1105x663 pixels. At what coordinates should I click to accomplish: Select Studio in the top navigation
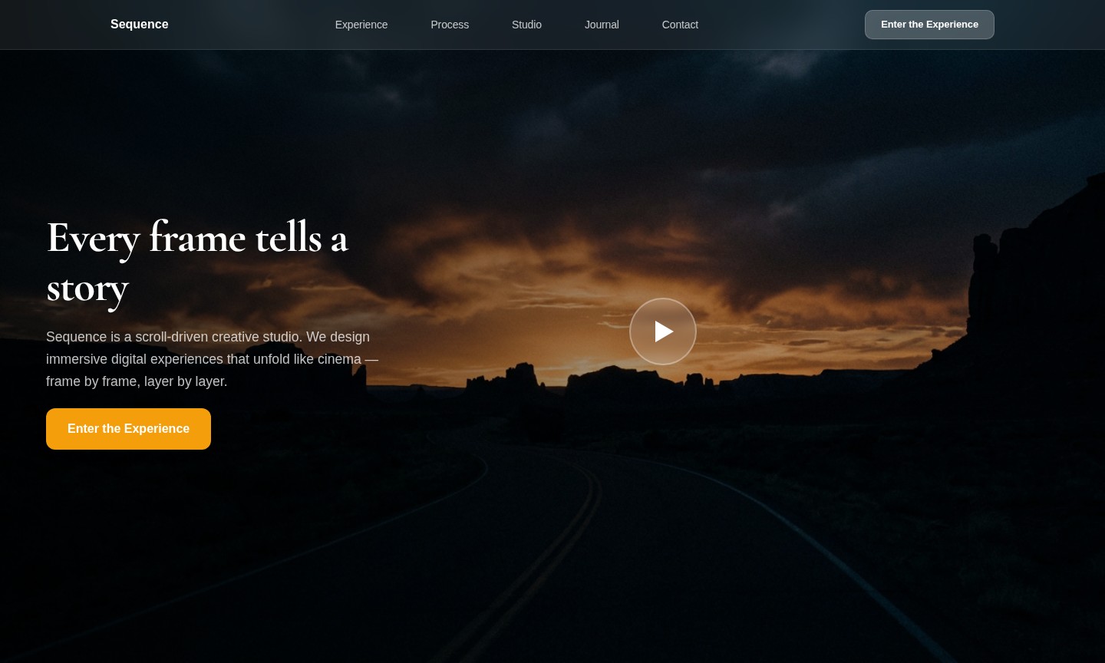pos(526,25)
